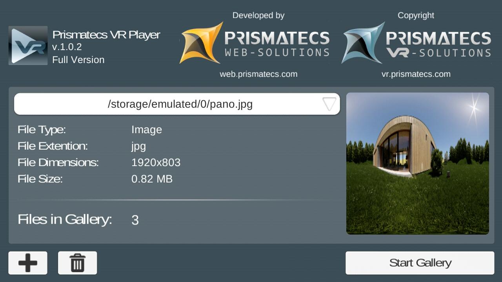502x282 pixels.
Task: Click the version 'v.1.0.2' text
Action: point(67,47)
